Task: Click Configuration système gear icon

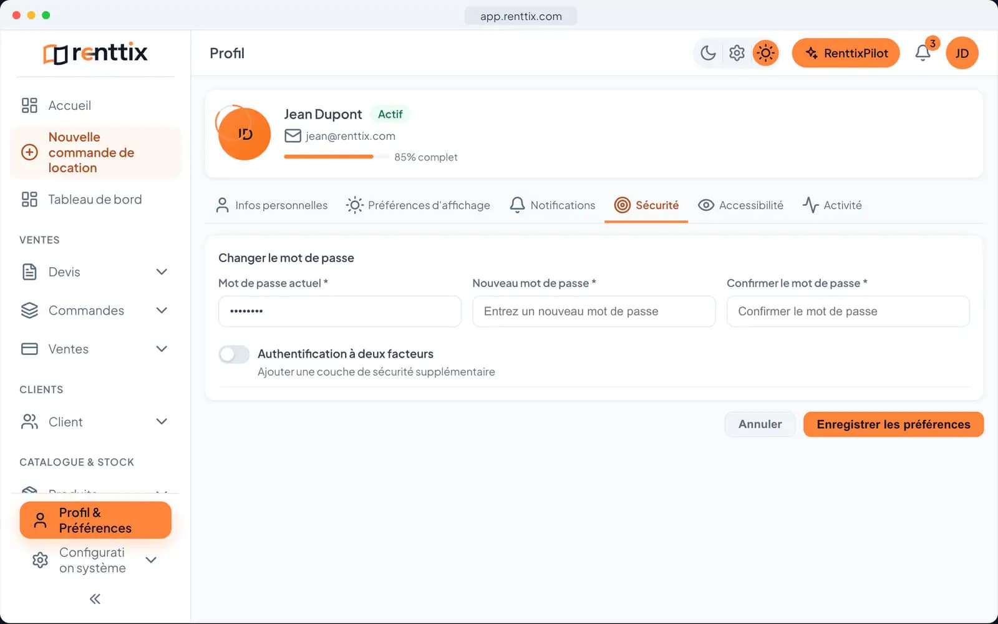Action: (x=40, y=560)
